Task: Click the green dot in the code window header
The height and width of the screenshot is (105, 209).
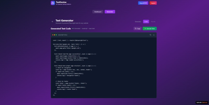Action: tap(56, 35)
